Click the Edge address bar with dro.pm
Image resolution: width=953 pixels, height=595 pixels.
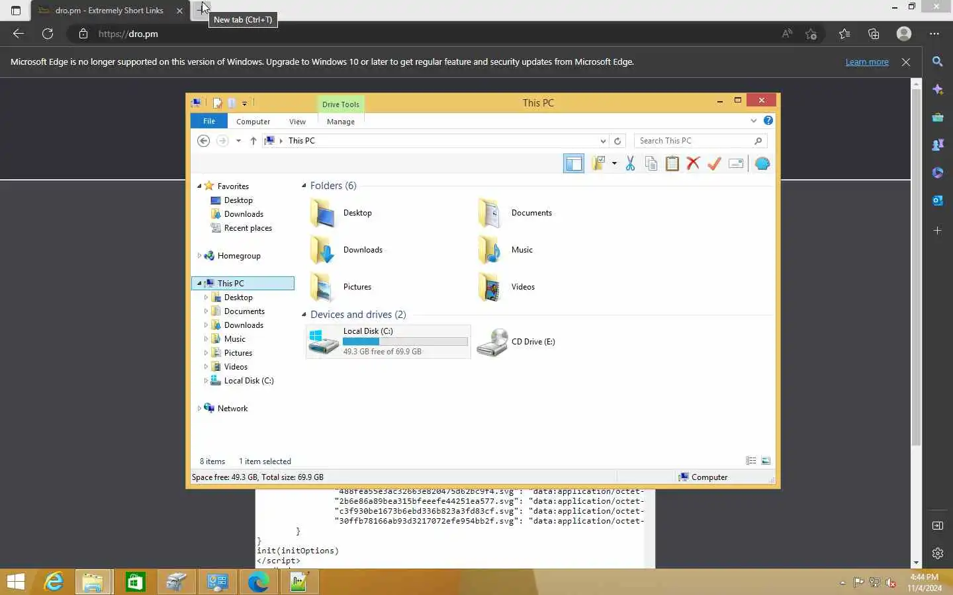tap(424, 34)
